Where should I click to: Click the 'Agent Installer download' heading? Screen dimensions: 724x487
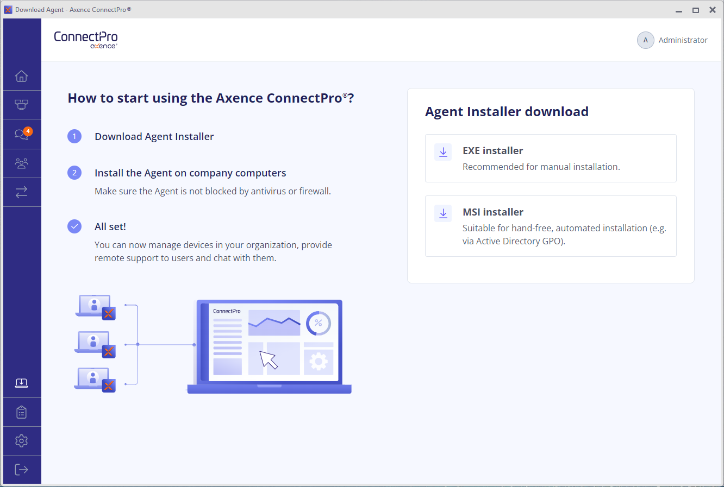click(x=507, y=112)
